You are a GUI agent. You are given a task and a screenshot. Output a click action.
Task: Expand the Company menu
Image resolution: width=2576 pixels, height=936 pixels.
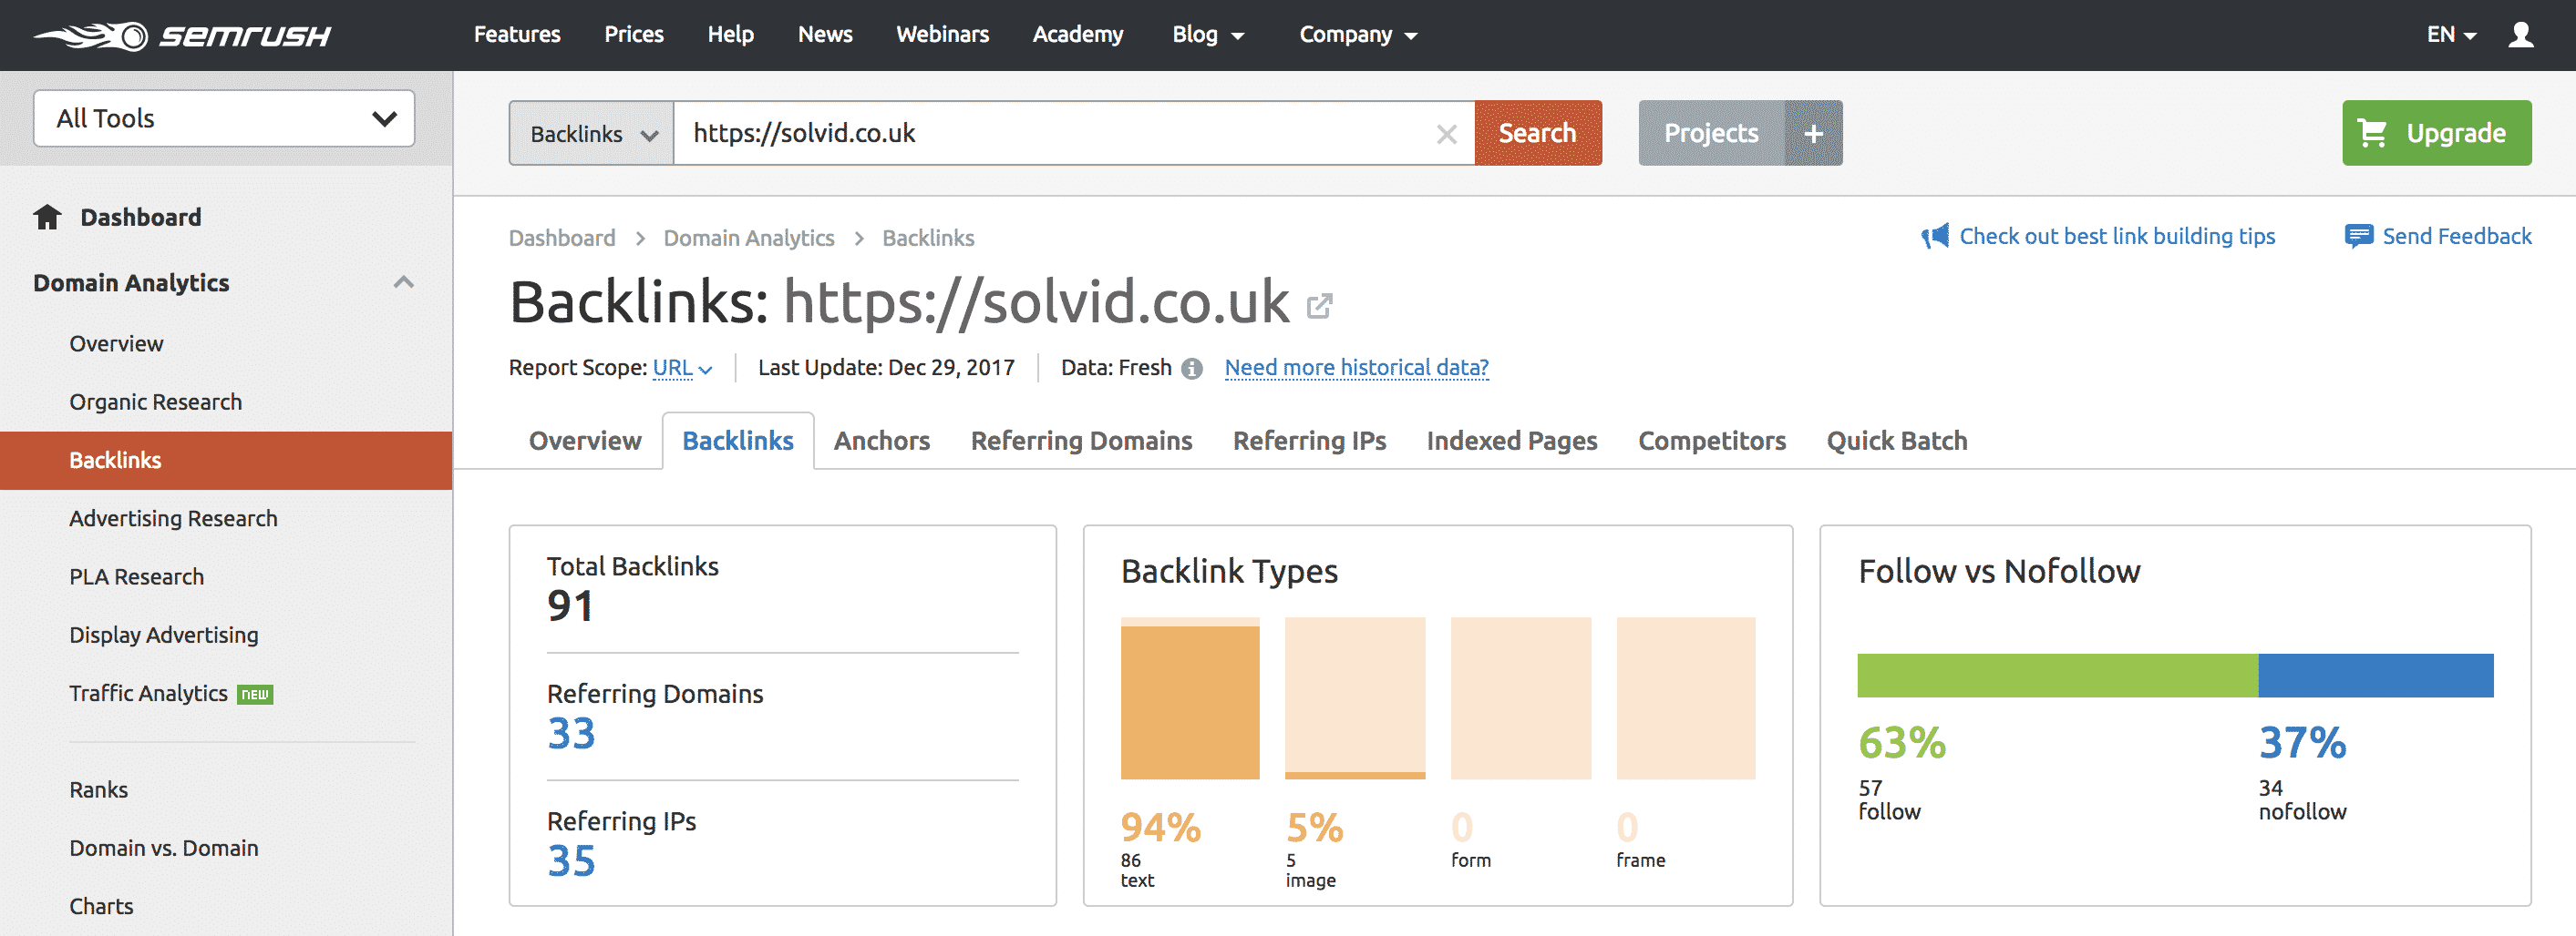pyautogui.click(x=1358, y=35)
